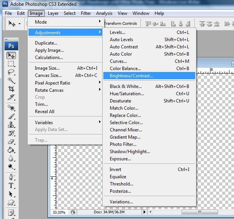Choose Canvas Size command
234x219 pixels.
coord(65,75)
